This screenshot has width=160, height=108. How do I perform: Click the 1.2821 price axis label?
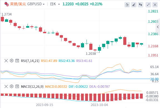(x=153, y=11)
